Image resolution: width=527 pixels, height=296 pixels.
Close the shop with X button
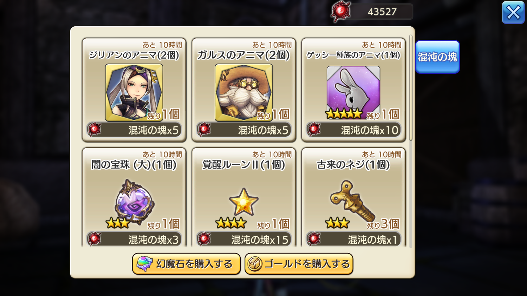tap(513, 13)
